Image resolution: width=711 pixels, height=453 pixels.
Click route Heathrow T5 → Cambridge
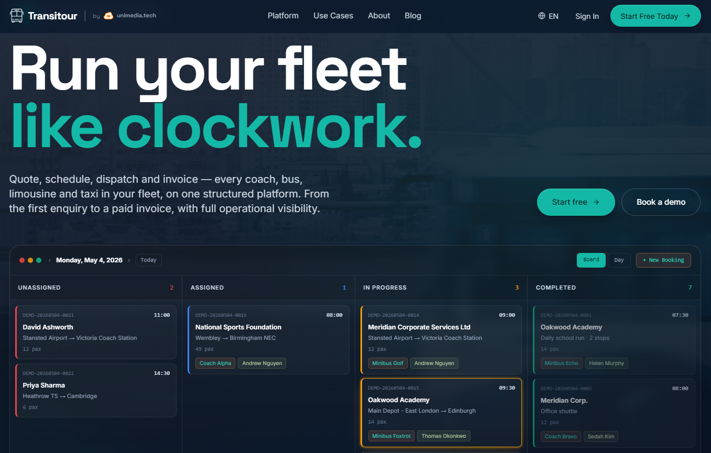[x=60, y=396]
